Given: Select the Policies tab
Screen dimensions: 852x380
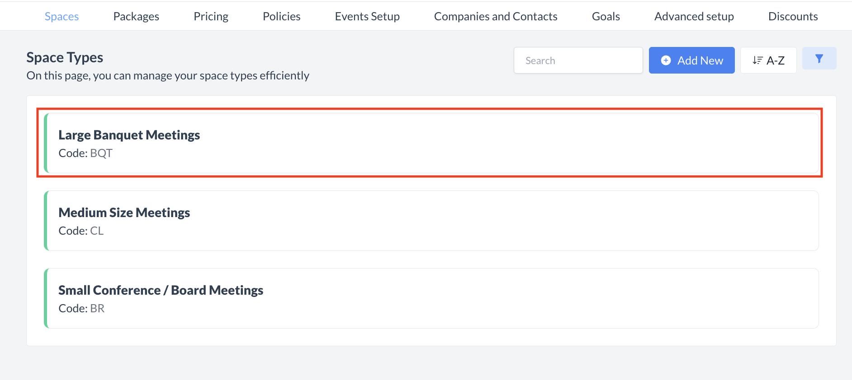Looking at the screenshot, I should (x=281, y=16).
